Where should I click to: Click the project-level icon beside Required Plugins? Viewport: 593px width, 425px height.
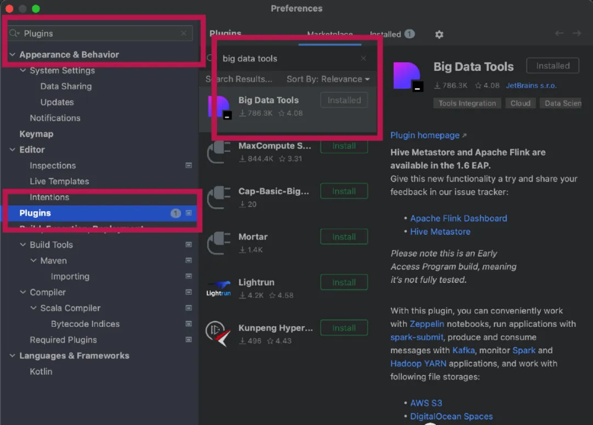(188, 339)
